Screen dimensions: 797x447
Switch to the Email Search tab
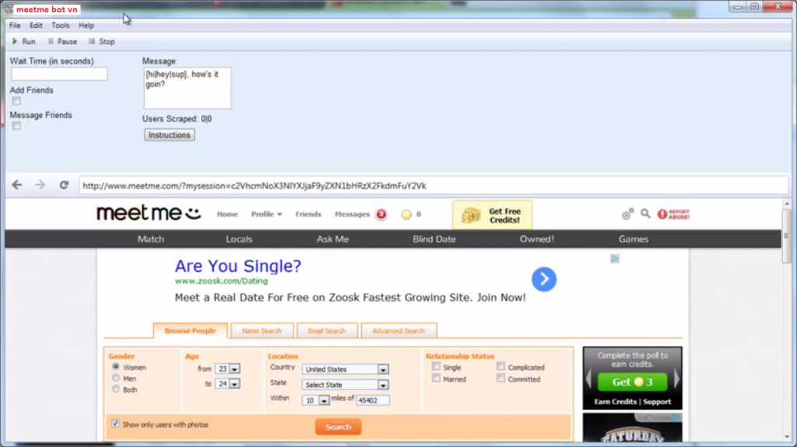point(327,330)
